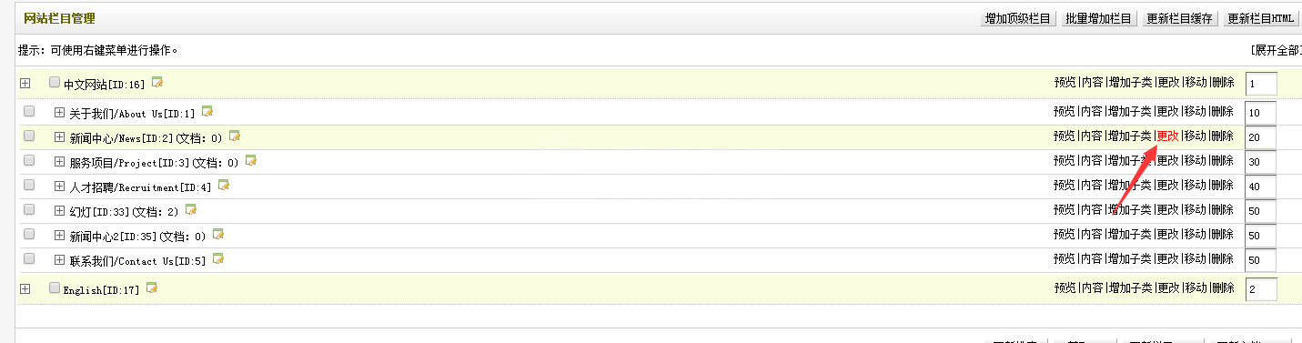Open 更改 link for 新闻中心/News
Viewport: 1302px width, 343px height.
click(1168, 136)
